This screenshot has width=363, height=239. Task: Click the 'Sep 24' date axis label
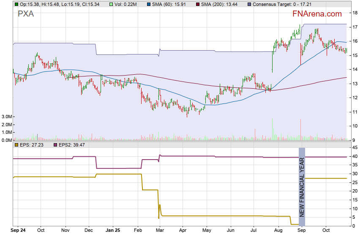(x=18, y=231)
